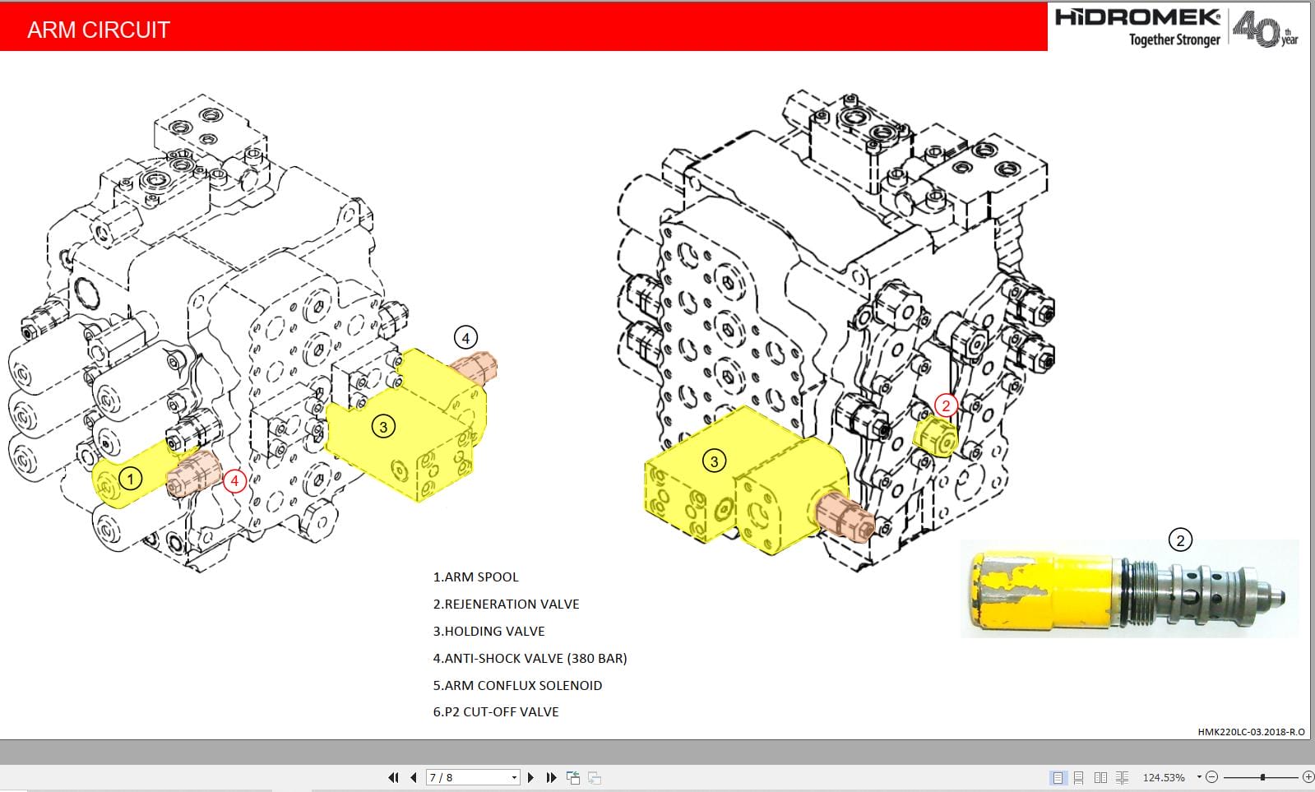Open the page number 7 / 8 dropdown
Image resolution: width=1315 pixels, height=792 pixels.
point(515,777)
